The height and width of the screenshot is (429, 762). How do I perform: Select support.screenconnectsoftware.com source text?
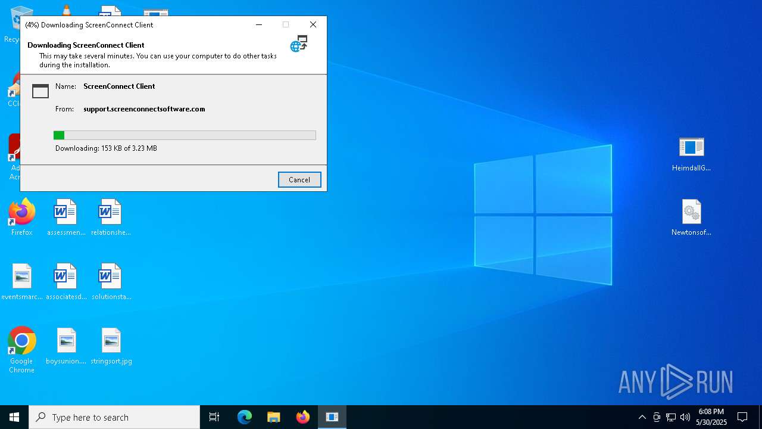pyautogui.click(x=144, y=109)
